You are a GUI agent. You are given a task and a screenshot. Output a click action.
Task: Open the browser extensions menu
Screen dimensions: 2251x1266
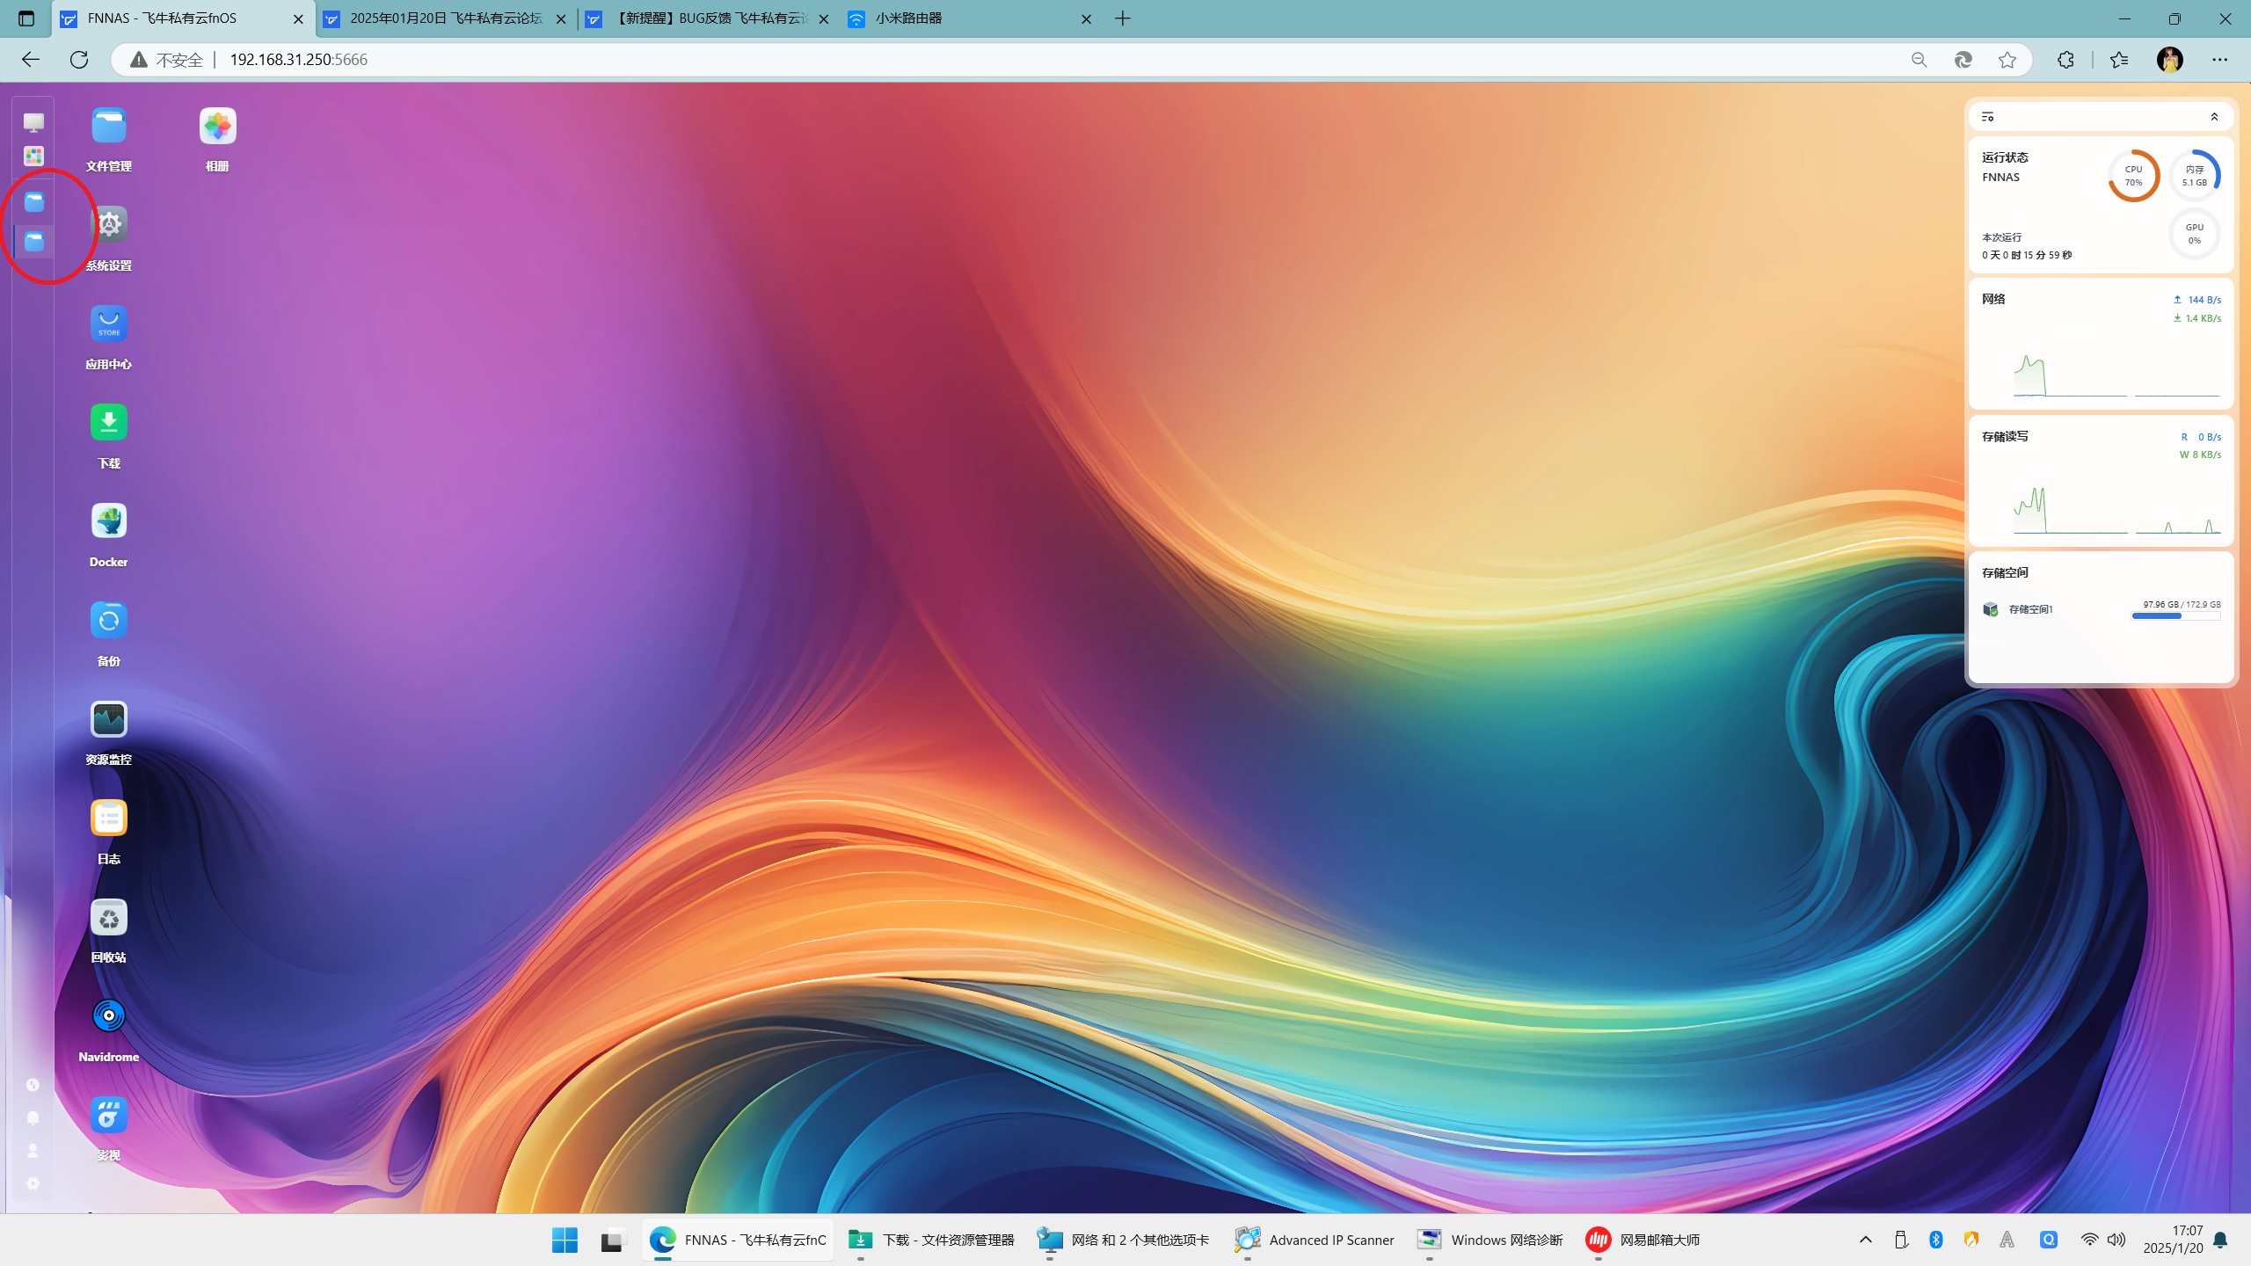(x=2065, y=60)
